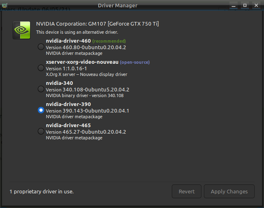The height and width of the screenshot is (208, 264).
Task: Click version text 390.143-0ubuntu0.20.04.1
Action: [96, 111]
